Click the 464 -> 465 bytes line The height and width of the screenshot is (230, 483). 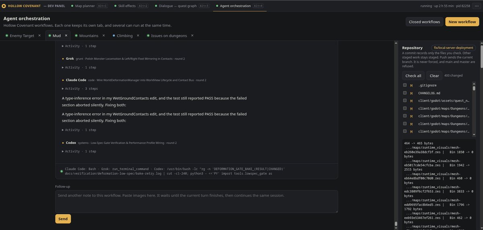pyautogui.click(x=419, y=143)
